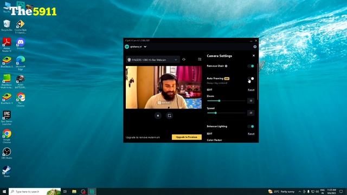
Task: Launch Discord from the desktop
Action: pos(21,43)
